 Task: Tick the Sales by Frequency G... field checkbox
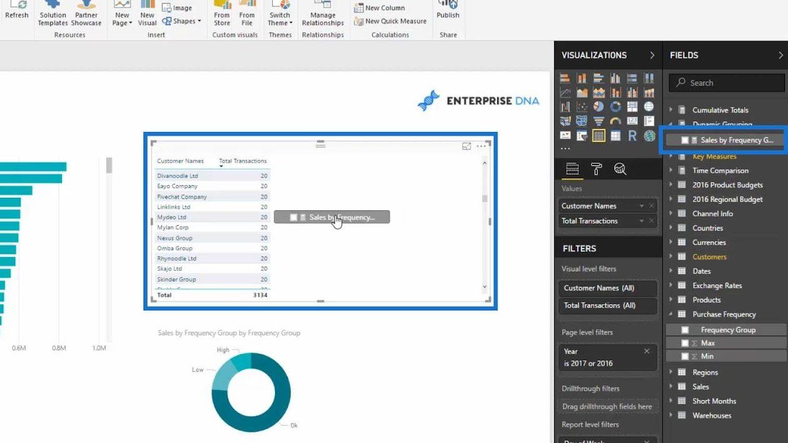pos(685,140)
